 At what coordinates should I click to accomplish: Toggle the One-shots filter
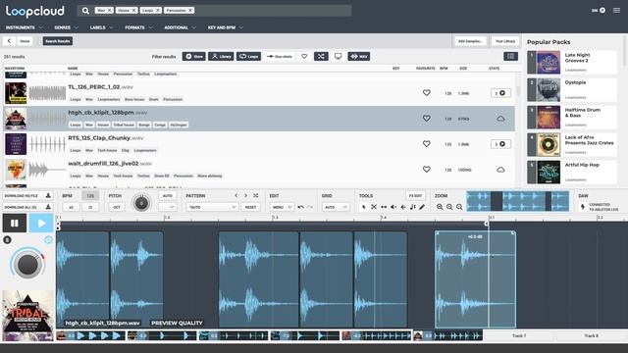[x=279, y=57]
